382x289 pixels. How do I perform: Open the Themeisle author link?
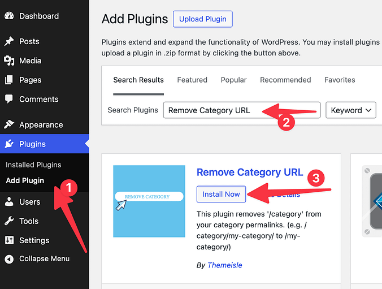click(x=225, y=265)
